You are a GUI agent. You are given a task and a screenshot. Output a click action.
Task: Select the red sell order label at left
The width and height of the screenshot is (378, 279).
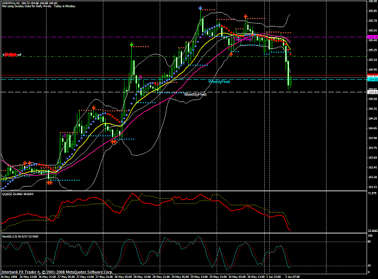(11, 55)
